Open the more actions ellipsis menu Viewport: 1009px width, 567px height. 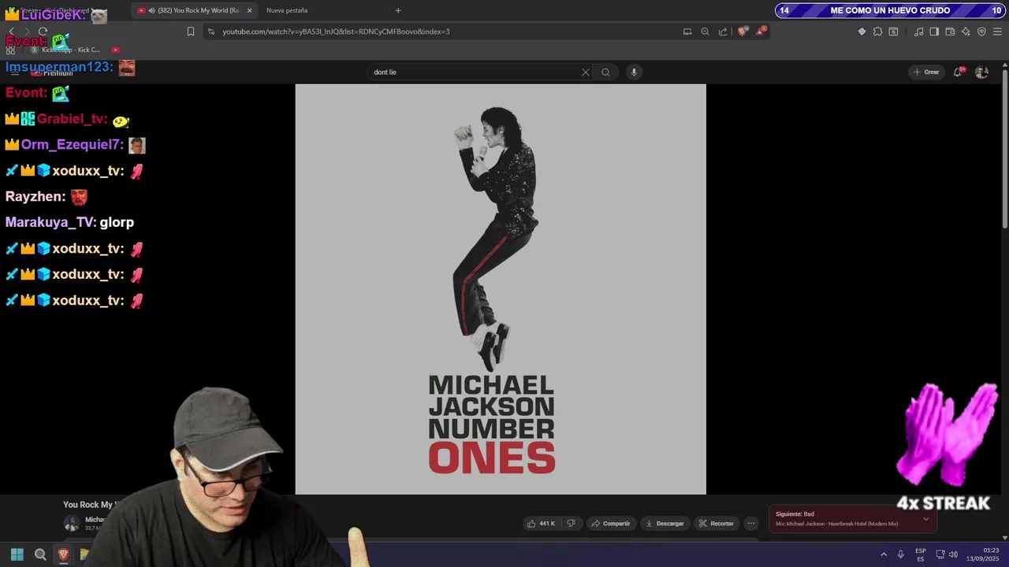751,523
